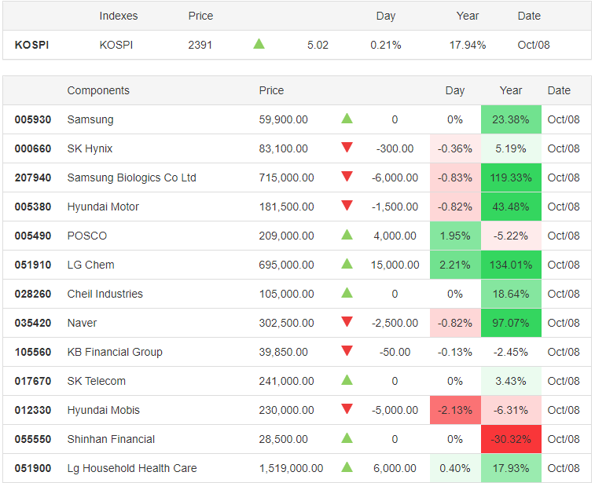Click the up arrow in Cheil Industries row

[x=347, y=293]
